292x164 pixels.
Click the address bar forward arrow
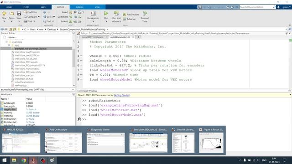(6, 29)
